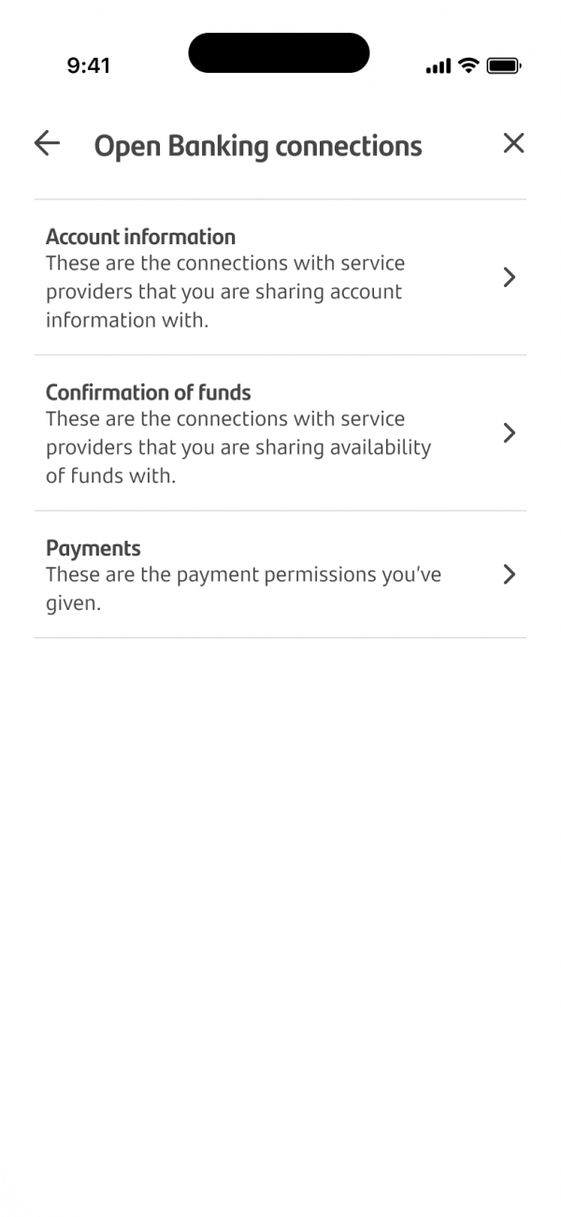
Task: Expand the Payments permissions section
Action: pos(280,574)
